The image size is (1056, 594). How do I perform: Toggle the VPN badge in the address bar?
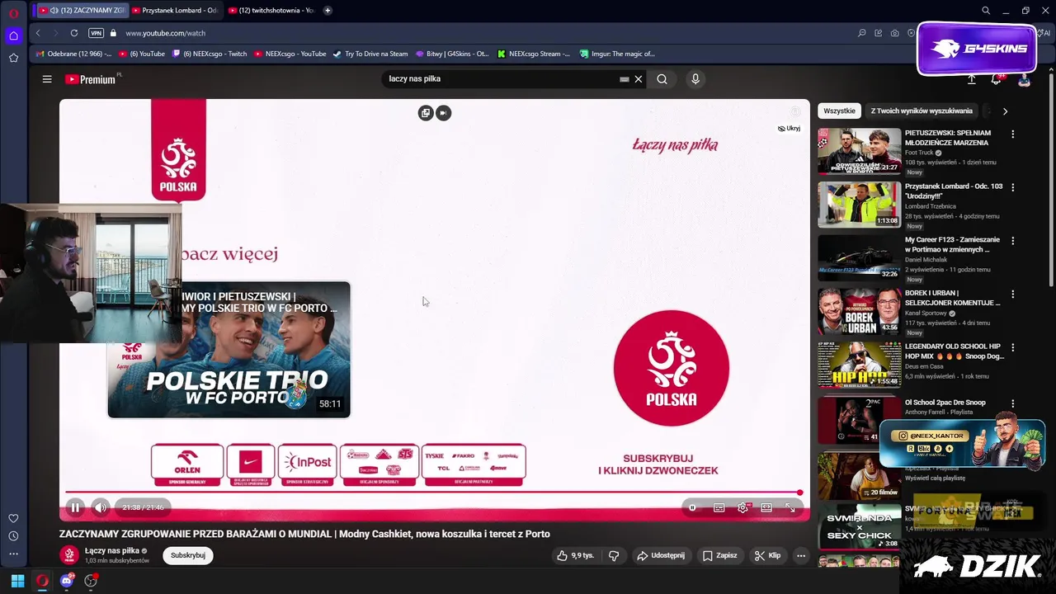point(96,33)
